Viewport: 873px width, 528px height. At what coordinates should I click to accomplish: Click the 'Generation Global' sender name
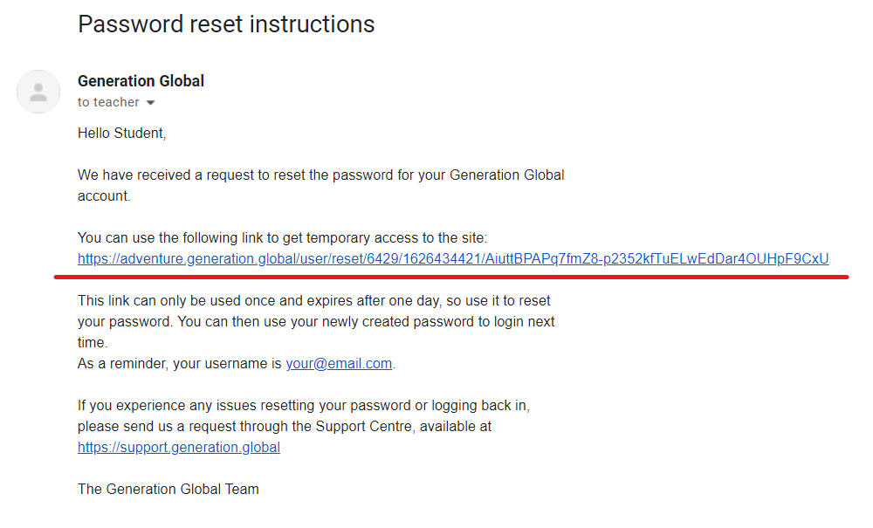click(141, 81)
